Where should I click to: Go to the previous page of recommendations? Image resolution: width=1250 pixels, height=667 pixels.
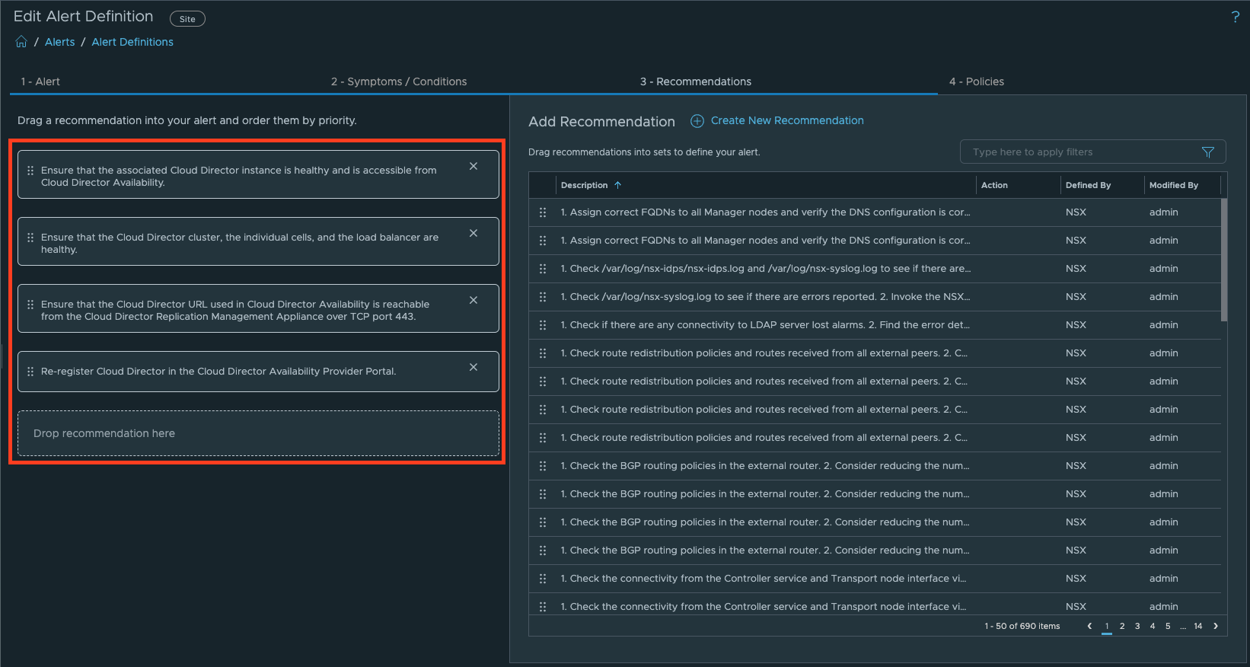1089,626
